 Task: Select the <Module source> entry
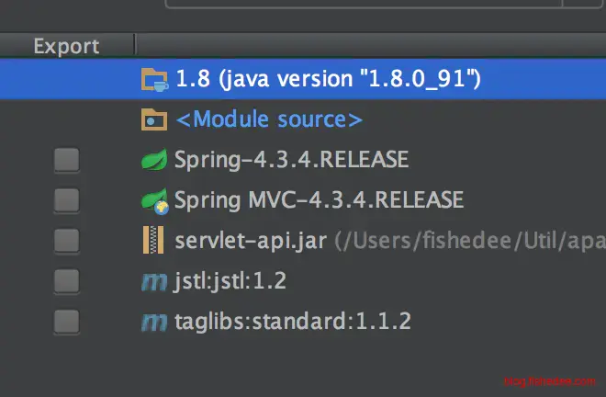[269, 119]
